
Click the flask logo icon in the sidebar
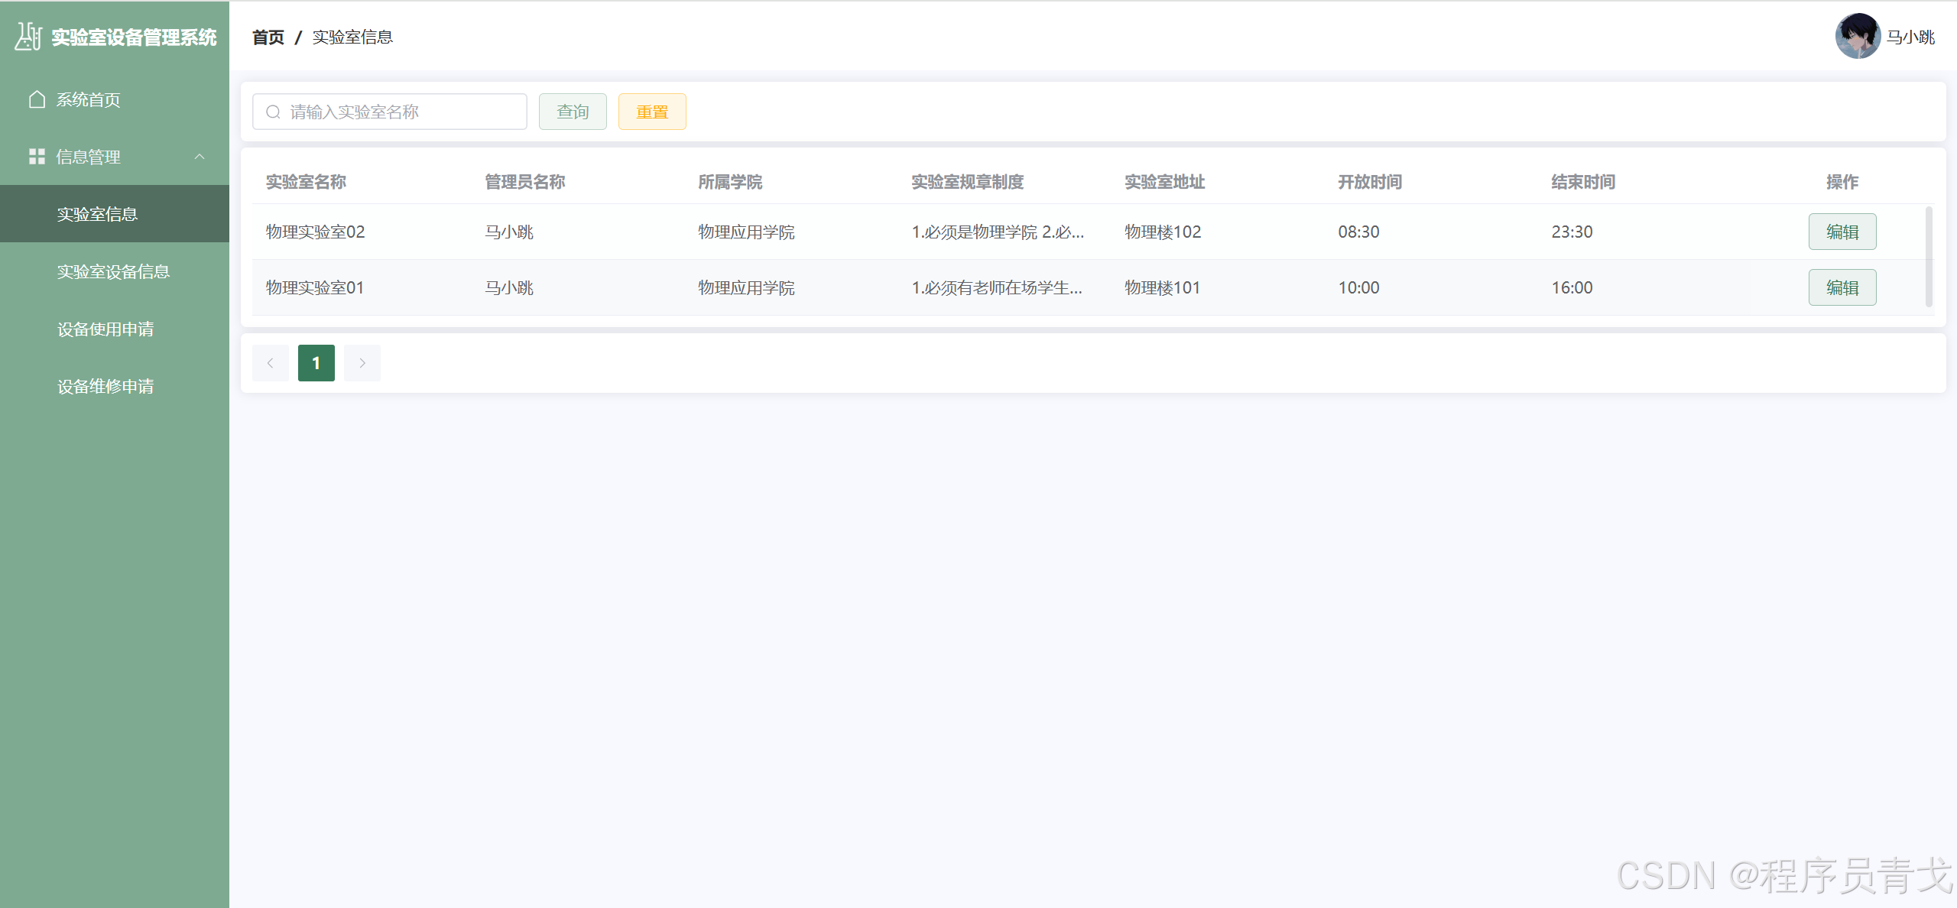coord(28,36)
